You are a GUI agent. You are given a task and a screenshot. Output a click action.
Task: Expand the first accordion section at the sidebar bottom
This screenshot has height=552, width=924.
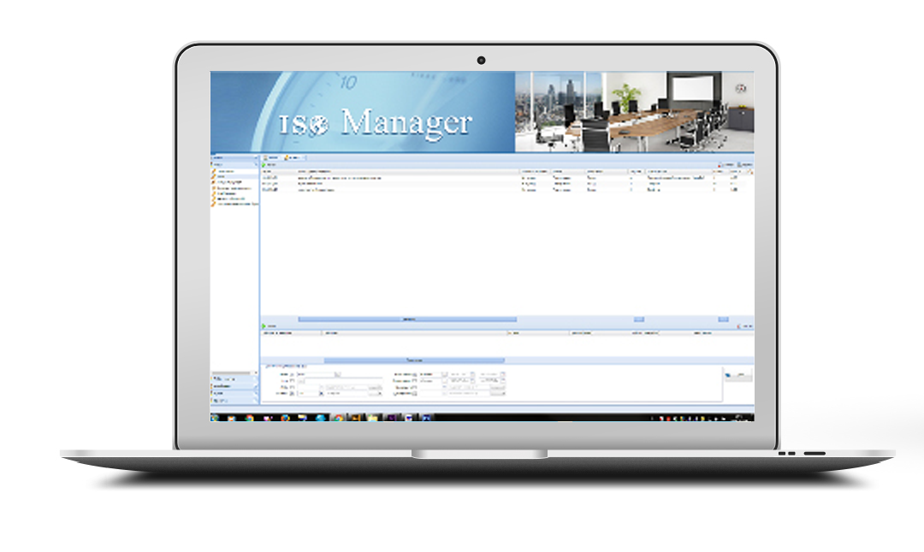tap(234, 378)
